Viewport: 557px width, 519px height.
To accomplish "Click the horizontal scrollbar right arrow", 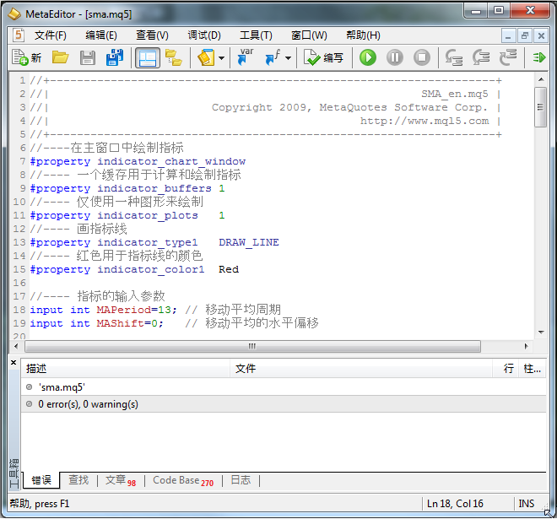I will [x=527, y=346].
